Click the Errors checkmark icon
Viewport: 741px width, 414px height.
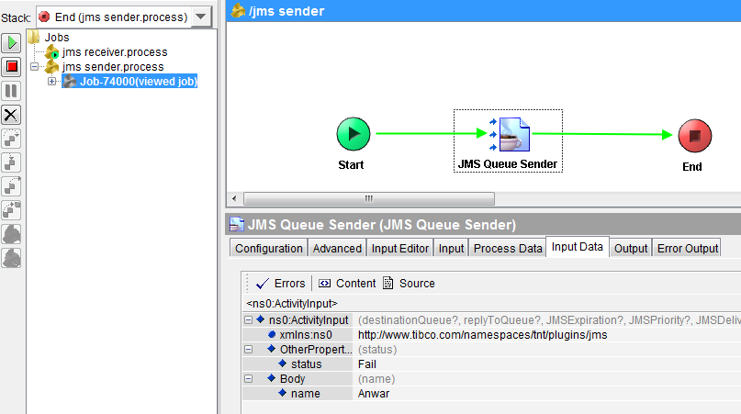coord(263,284)
